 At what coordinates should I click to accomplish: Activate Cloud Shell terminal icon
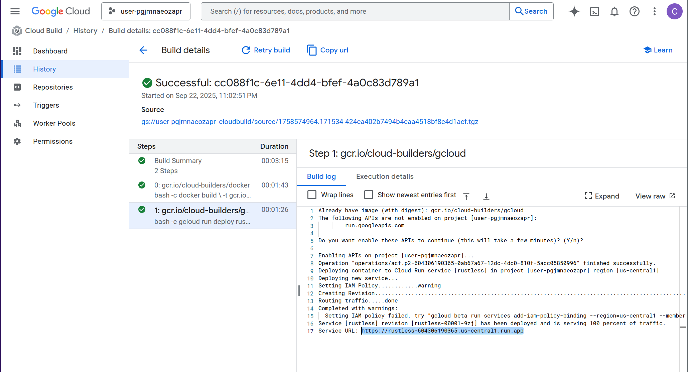(x=594, y=11)
